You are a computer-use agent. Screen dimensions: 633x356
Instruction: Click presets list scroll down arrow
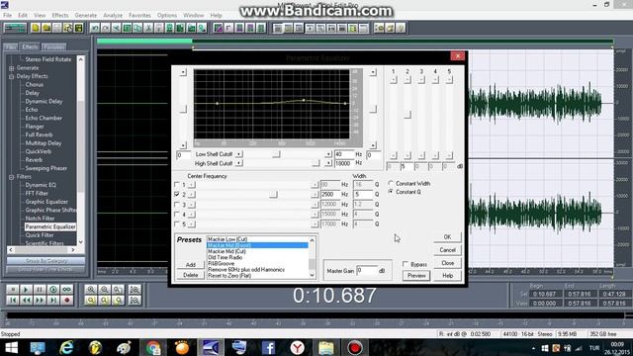(313, 275)
